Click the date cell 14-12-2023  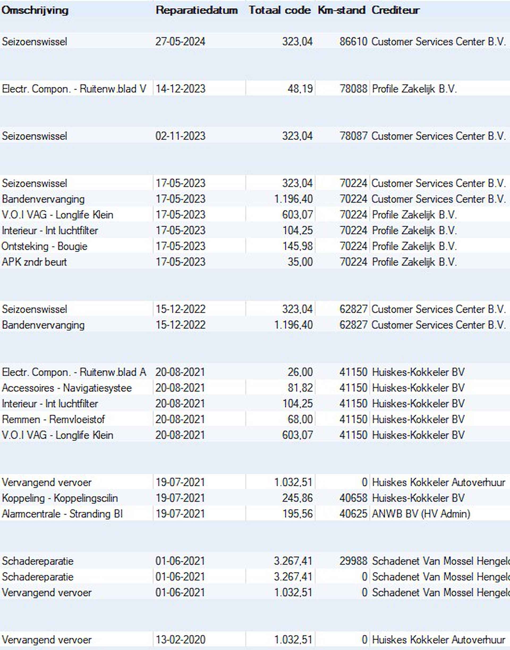(x=180, y=89)
